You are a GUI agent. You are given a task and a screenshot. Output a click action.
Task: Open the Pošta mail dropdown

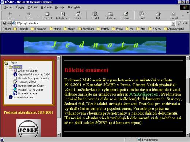[x=143, y=15]
